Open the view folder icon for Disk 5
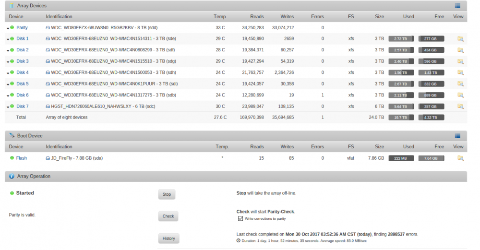480x250 pixels. 460,84
